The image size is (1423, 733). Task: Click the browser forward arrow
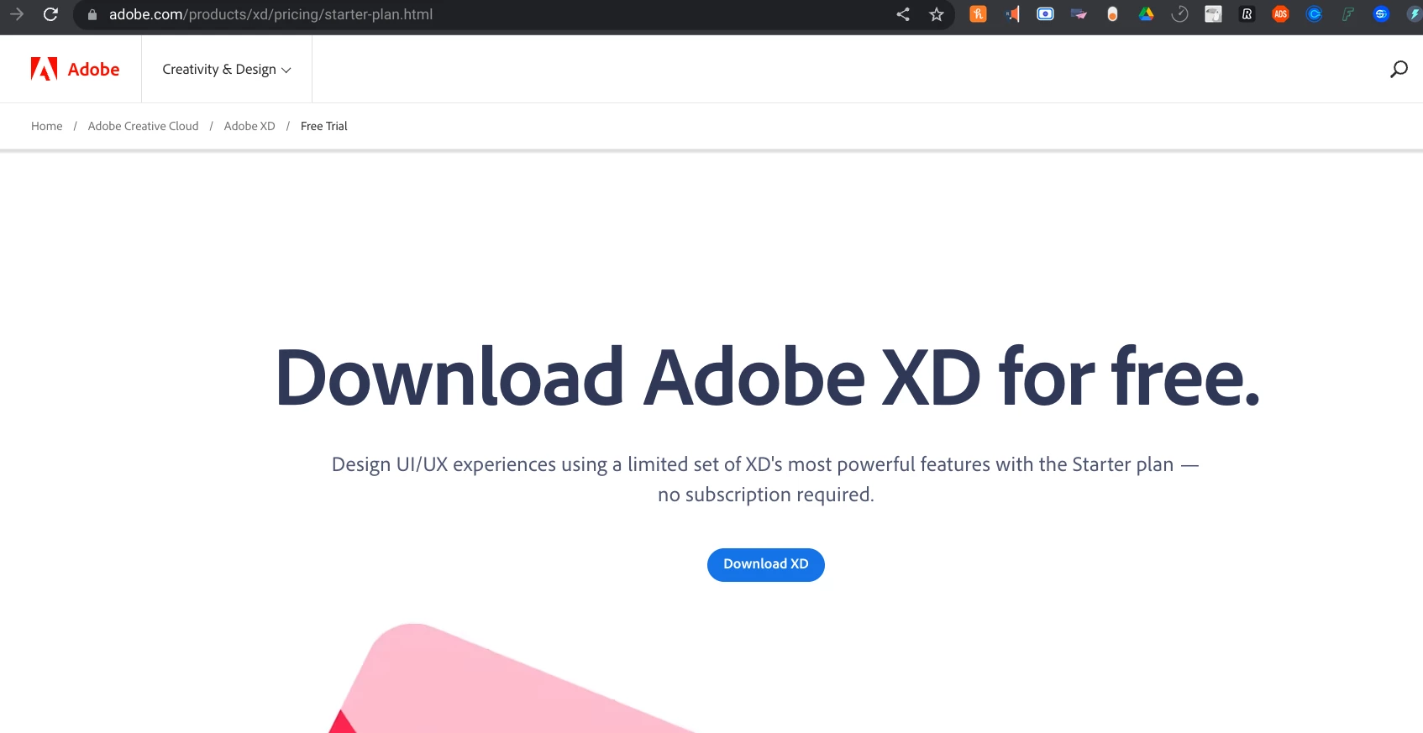click(x=17, y=14)
